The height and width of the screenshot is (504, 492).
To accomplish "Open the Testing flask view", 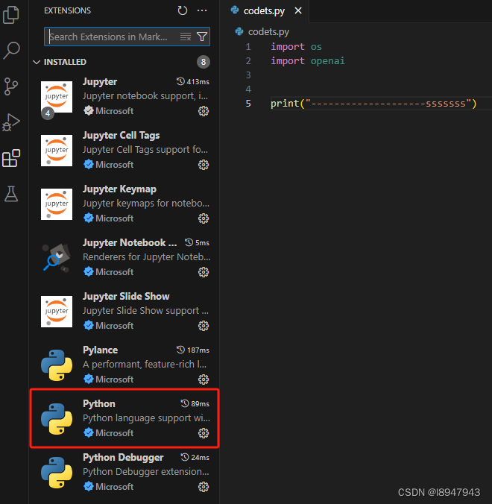I will [x=11, y=194].
